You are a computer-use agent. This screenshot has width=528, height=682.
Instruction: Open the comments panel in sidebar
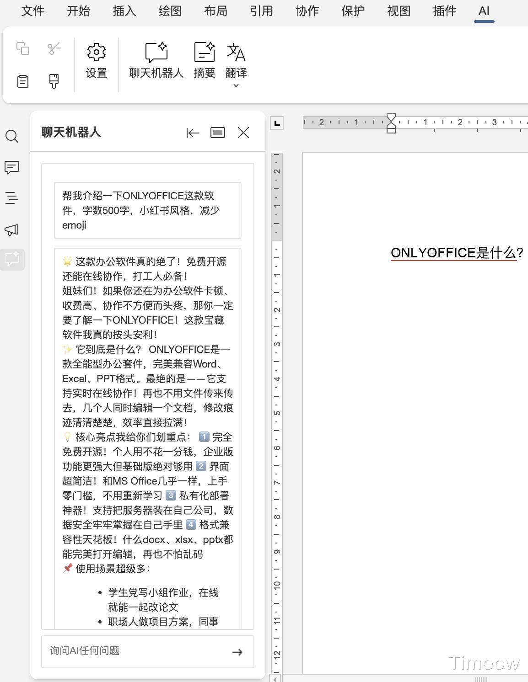[x=12, y=167]
